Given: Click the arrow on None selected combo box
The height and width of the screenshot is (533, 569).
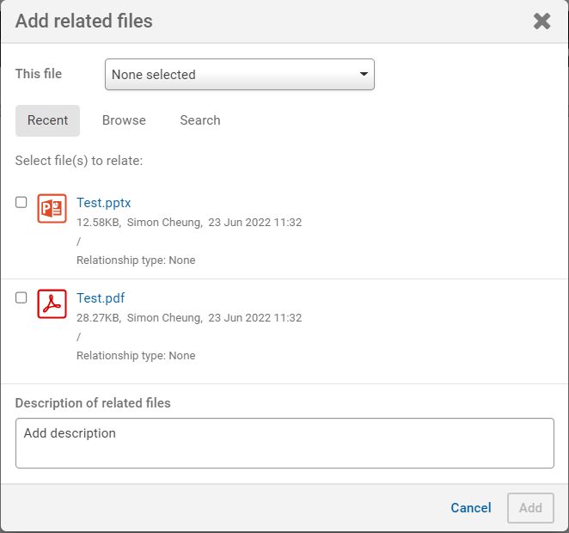Looking at the screenshot, I should point(364,75).
